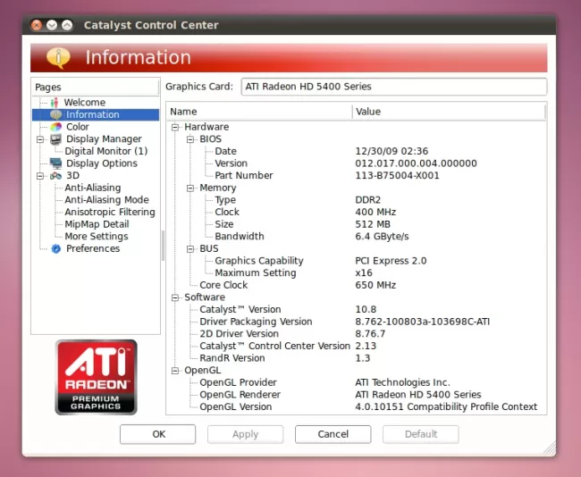
Task: Select the Memory Type row
Action: 357,200
